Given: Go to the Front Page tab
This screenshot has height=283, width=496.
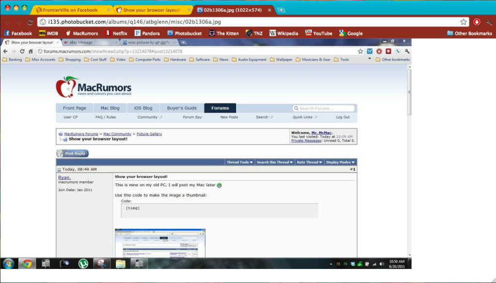Looking at the screenshot, I should (x=74, y=108).
